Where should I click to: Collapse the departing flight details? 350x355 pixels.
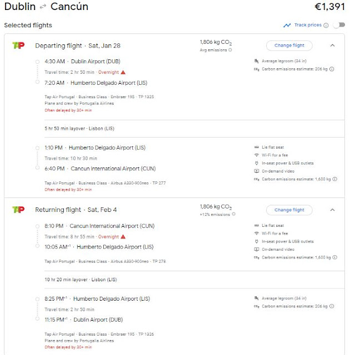(332, 45)
